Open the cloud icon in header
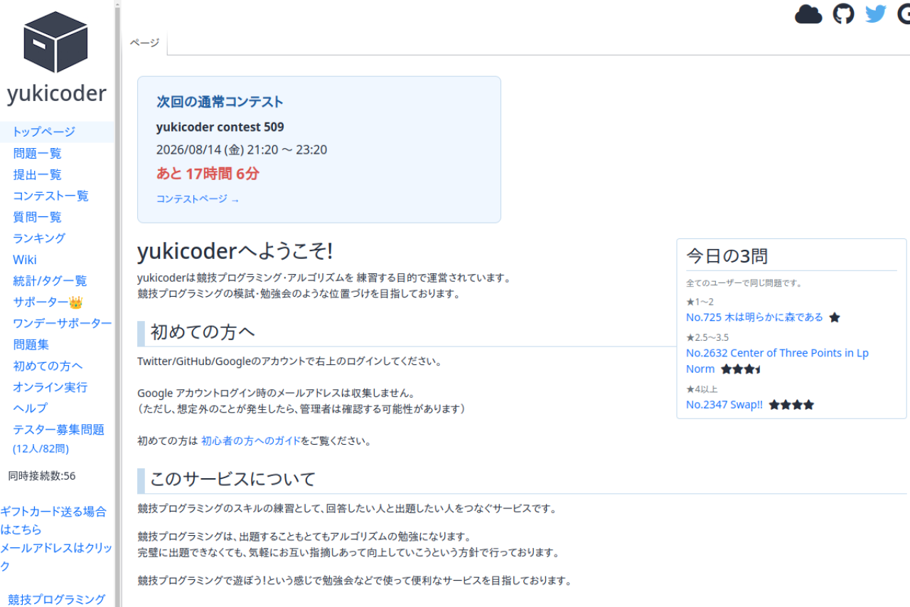The height and width of the screenshot is (607, 910). coord(808,14)
